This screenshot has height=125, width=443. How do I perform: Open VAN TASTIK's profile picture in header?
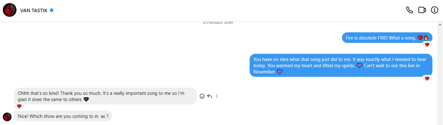10,10
